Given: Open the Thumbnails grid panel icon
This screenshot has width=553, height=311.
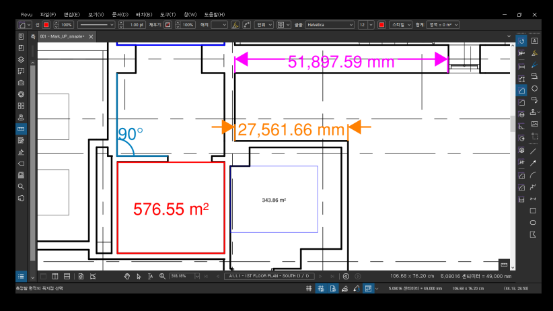Looking at the screenshot, I should 21,106.
